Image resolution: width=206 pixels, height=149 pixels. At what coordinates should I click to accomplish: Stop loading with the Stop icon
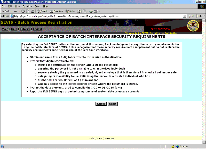[23, 11]
